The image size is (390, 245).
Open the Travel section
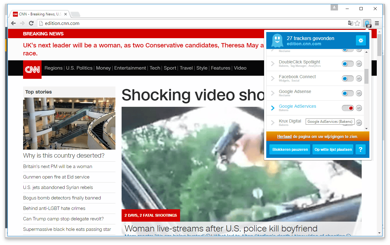pos(186,68)
